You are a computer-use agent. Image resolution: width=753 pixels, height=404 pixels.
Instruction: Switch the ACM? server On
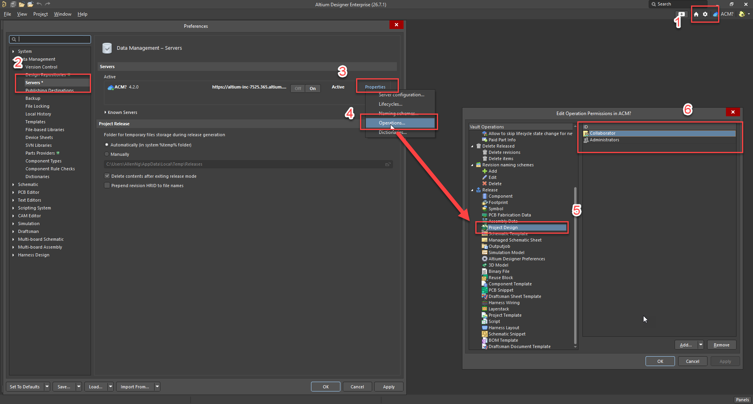pyautogui.click(x=313, y=88)
